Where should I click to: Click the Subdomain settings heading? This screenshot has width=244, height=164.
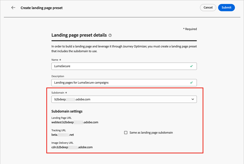pos(67,111)
